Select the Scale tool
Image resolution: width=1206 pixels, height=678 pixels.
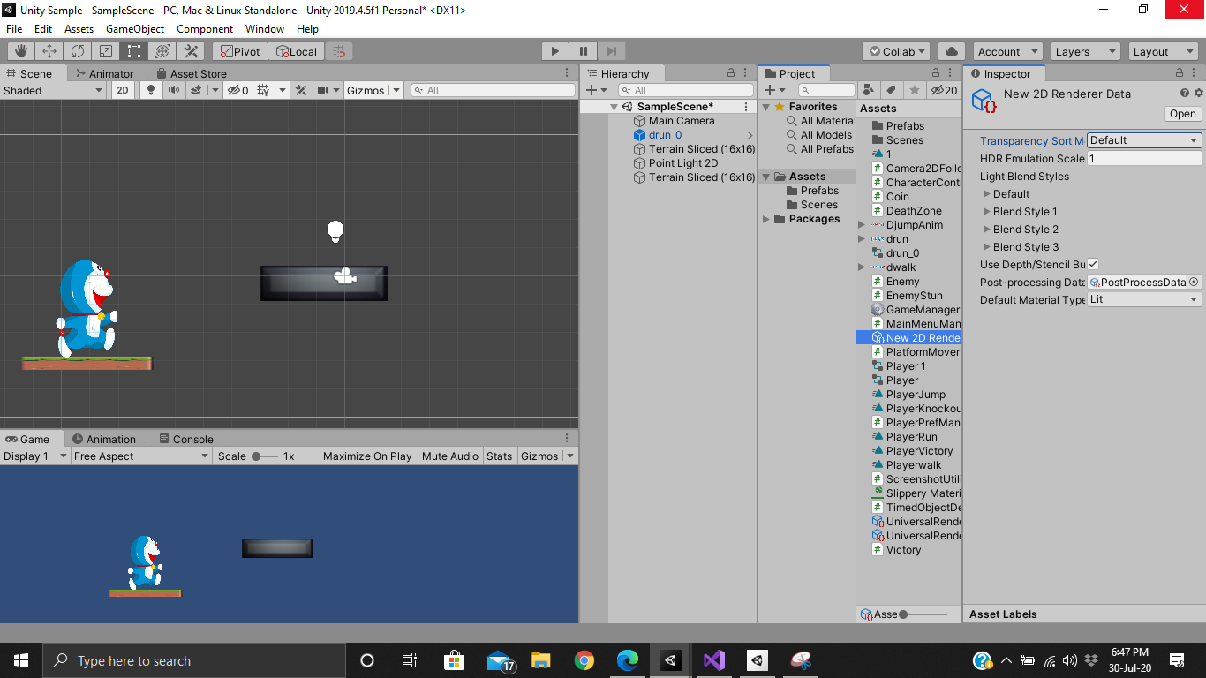point(106,51)
